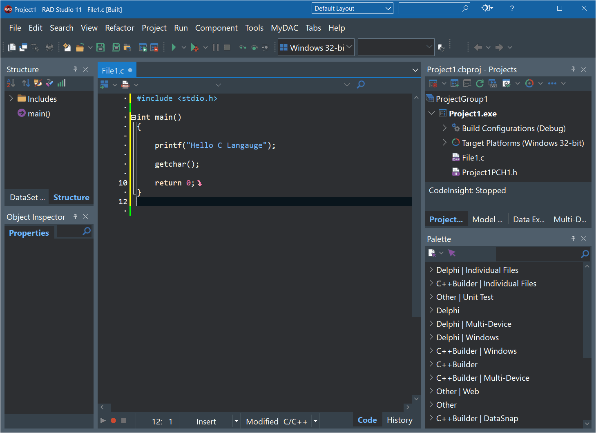Viewport: 596px width, 433px height.
Task: Click the green Refresh icon in Projects
Action: coord(480,83)
